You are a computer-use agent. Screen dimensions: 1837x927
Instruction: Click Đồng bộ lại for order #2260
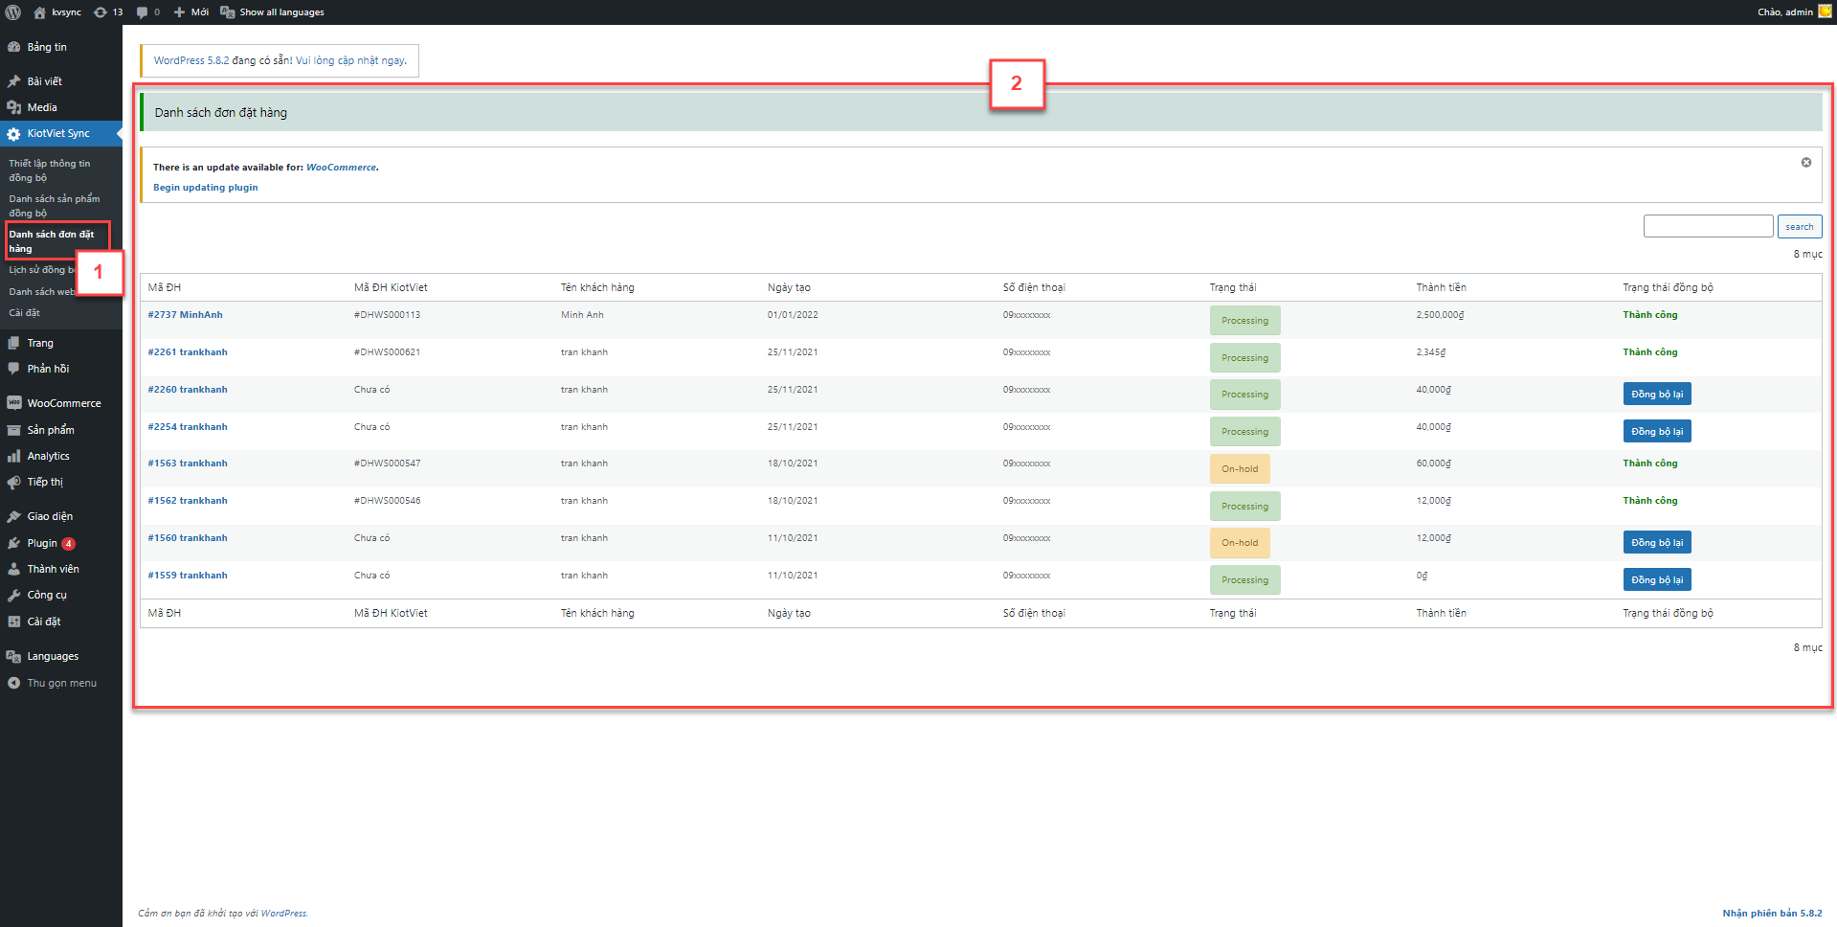tap(1656, 395)
